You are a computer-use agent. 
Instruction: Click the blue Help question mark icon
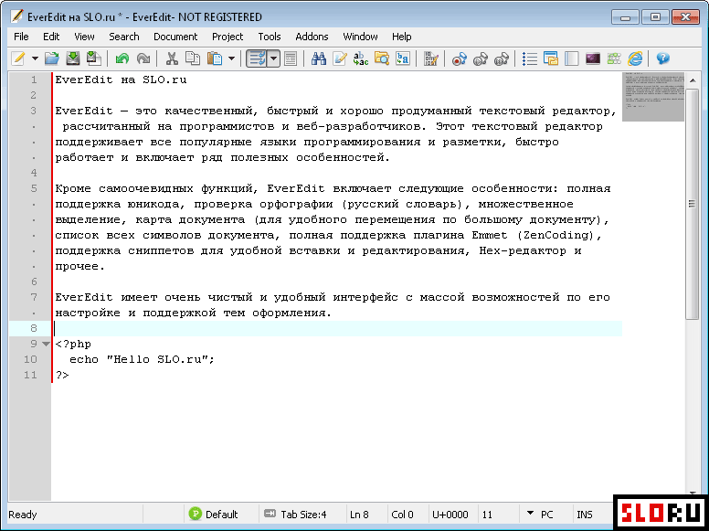[663, 58]
